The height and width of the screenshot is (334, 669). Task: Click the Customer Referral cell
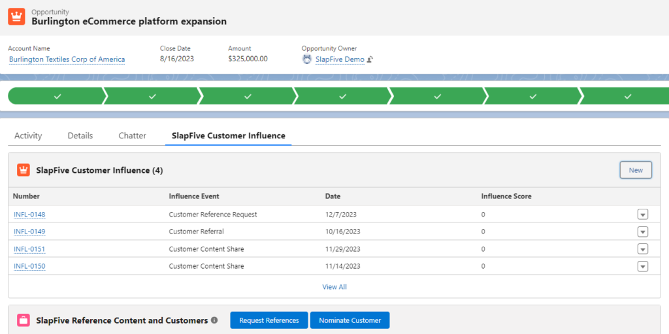[x=196, y=232]
